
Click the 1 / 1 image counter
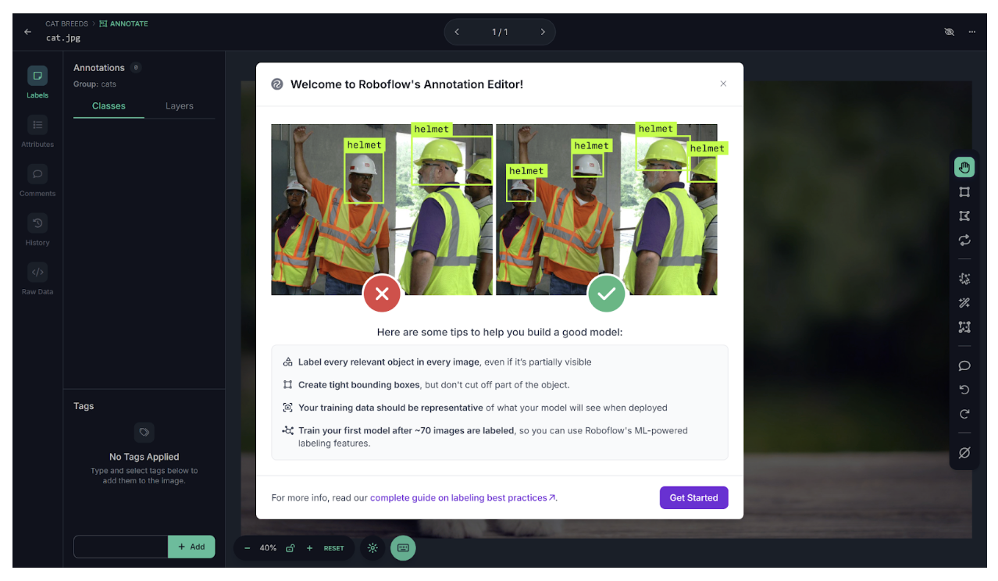[500, 32]
